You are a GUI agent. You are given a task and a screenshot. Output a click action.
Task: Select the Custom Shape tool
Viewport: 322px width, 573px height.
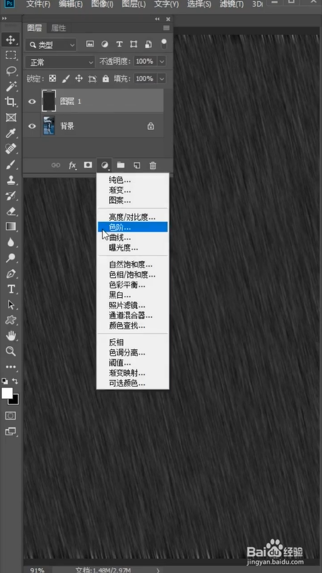pyautogui.click(x=10, y=320)
